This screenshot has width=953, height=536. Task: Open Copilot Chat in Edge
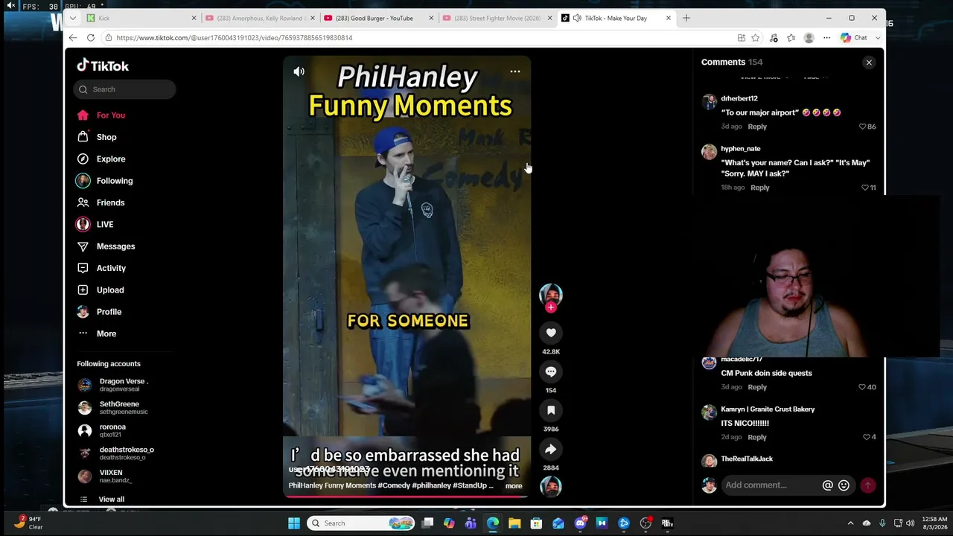click(854, 38)
